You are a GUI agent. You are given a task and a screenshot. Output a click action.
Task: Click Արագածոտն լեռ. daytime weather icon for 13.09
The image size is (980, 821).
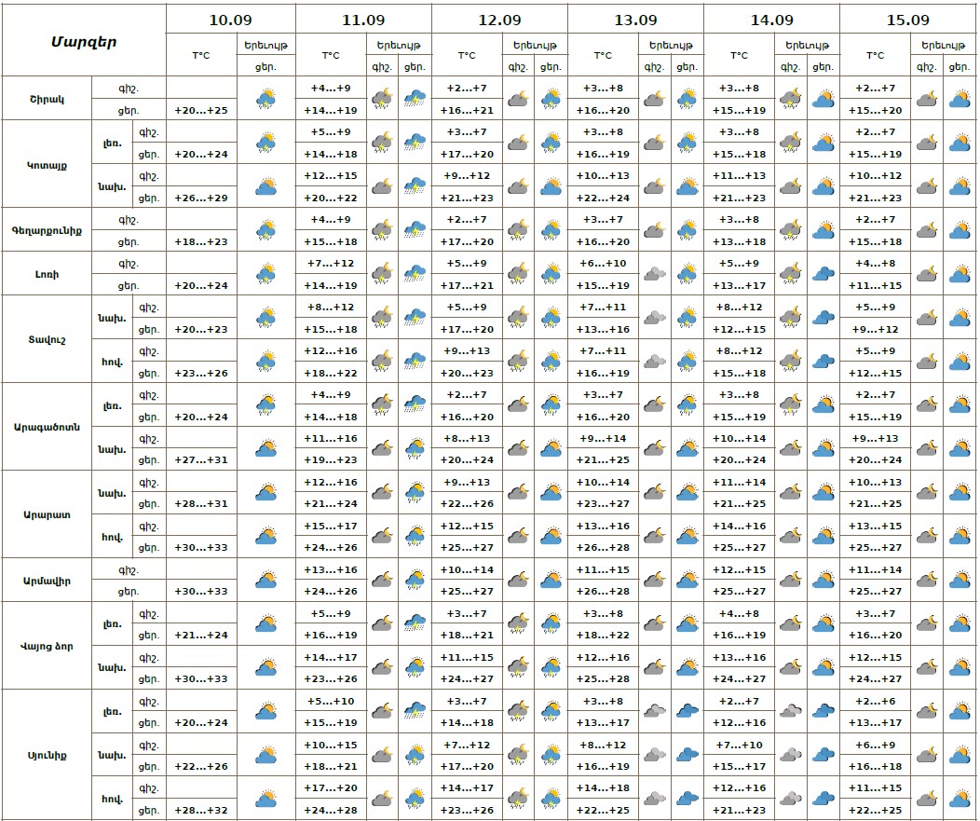687,405
